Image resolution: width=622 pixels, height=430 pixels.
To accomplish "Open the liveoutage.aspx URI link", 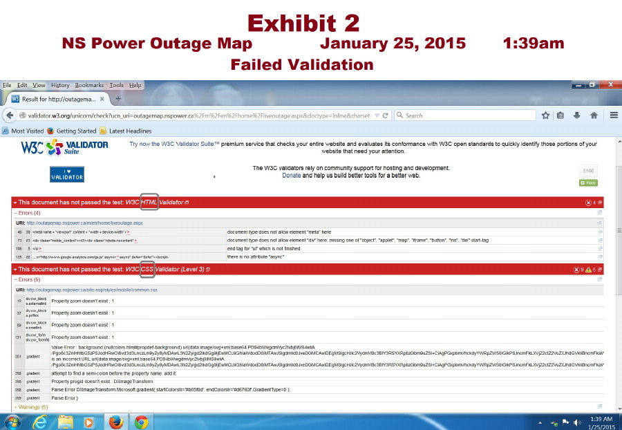I will click(x=84, y=223).
